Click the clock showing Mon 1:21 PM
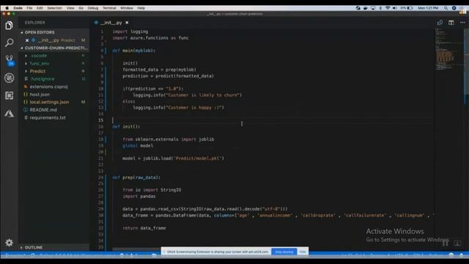 point(428,8)
